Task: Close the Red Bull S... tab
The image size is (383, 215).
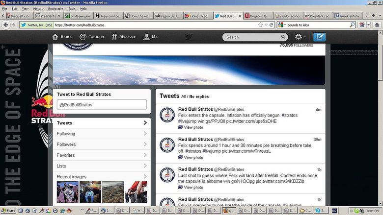Action: coord(240,16)
